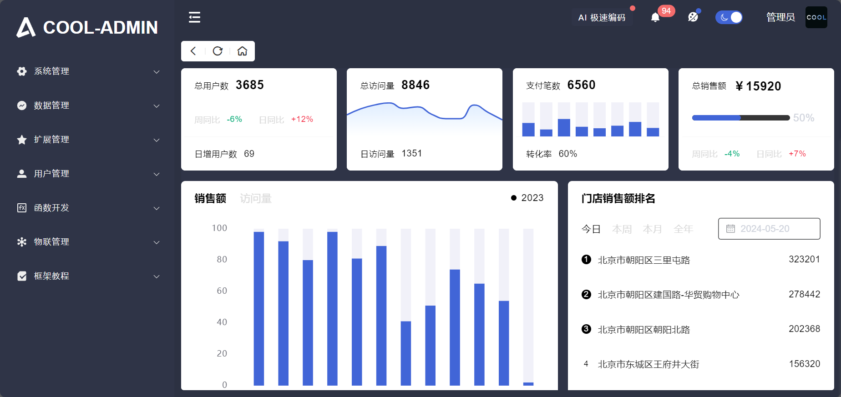
Task: Click the rank 3 badge icon
Action: [x=586, y=329]
